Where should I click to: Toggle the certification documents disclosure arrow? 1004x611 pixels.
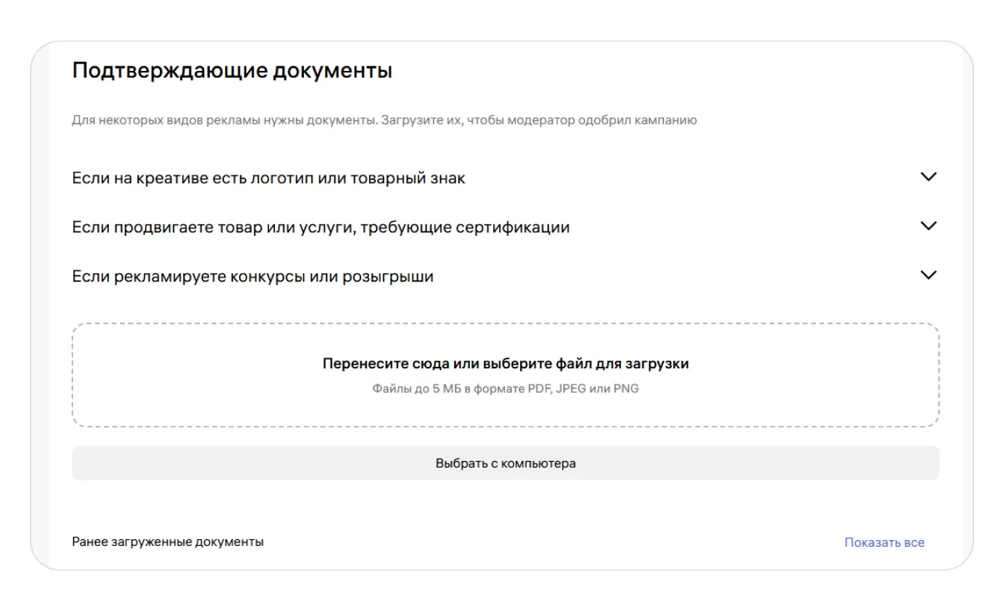coord(928,226)
